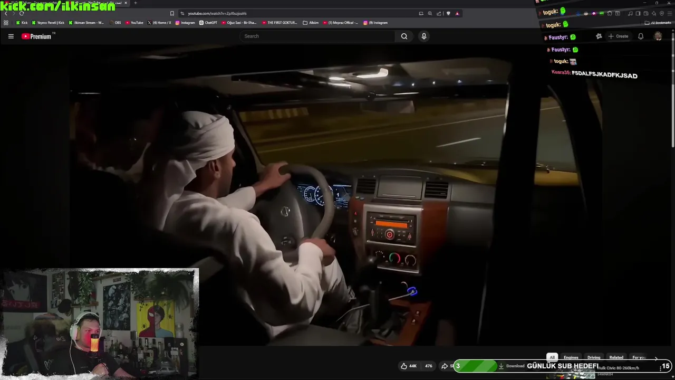Open the ChatGPT bookmark

click(208, 23)
